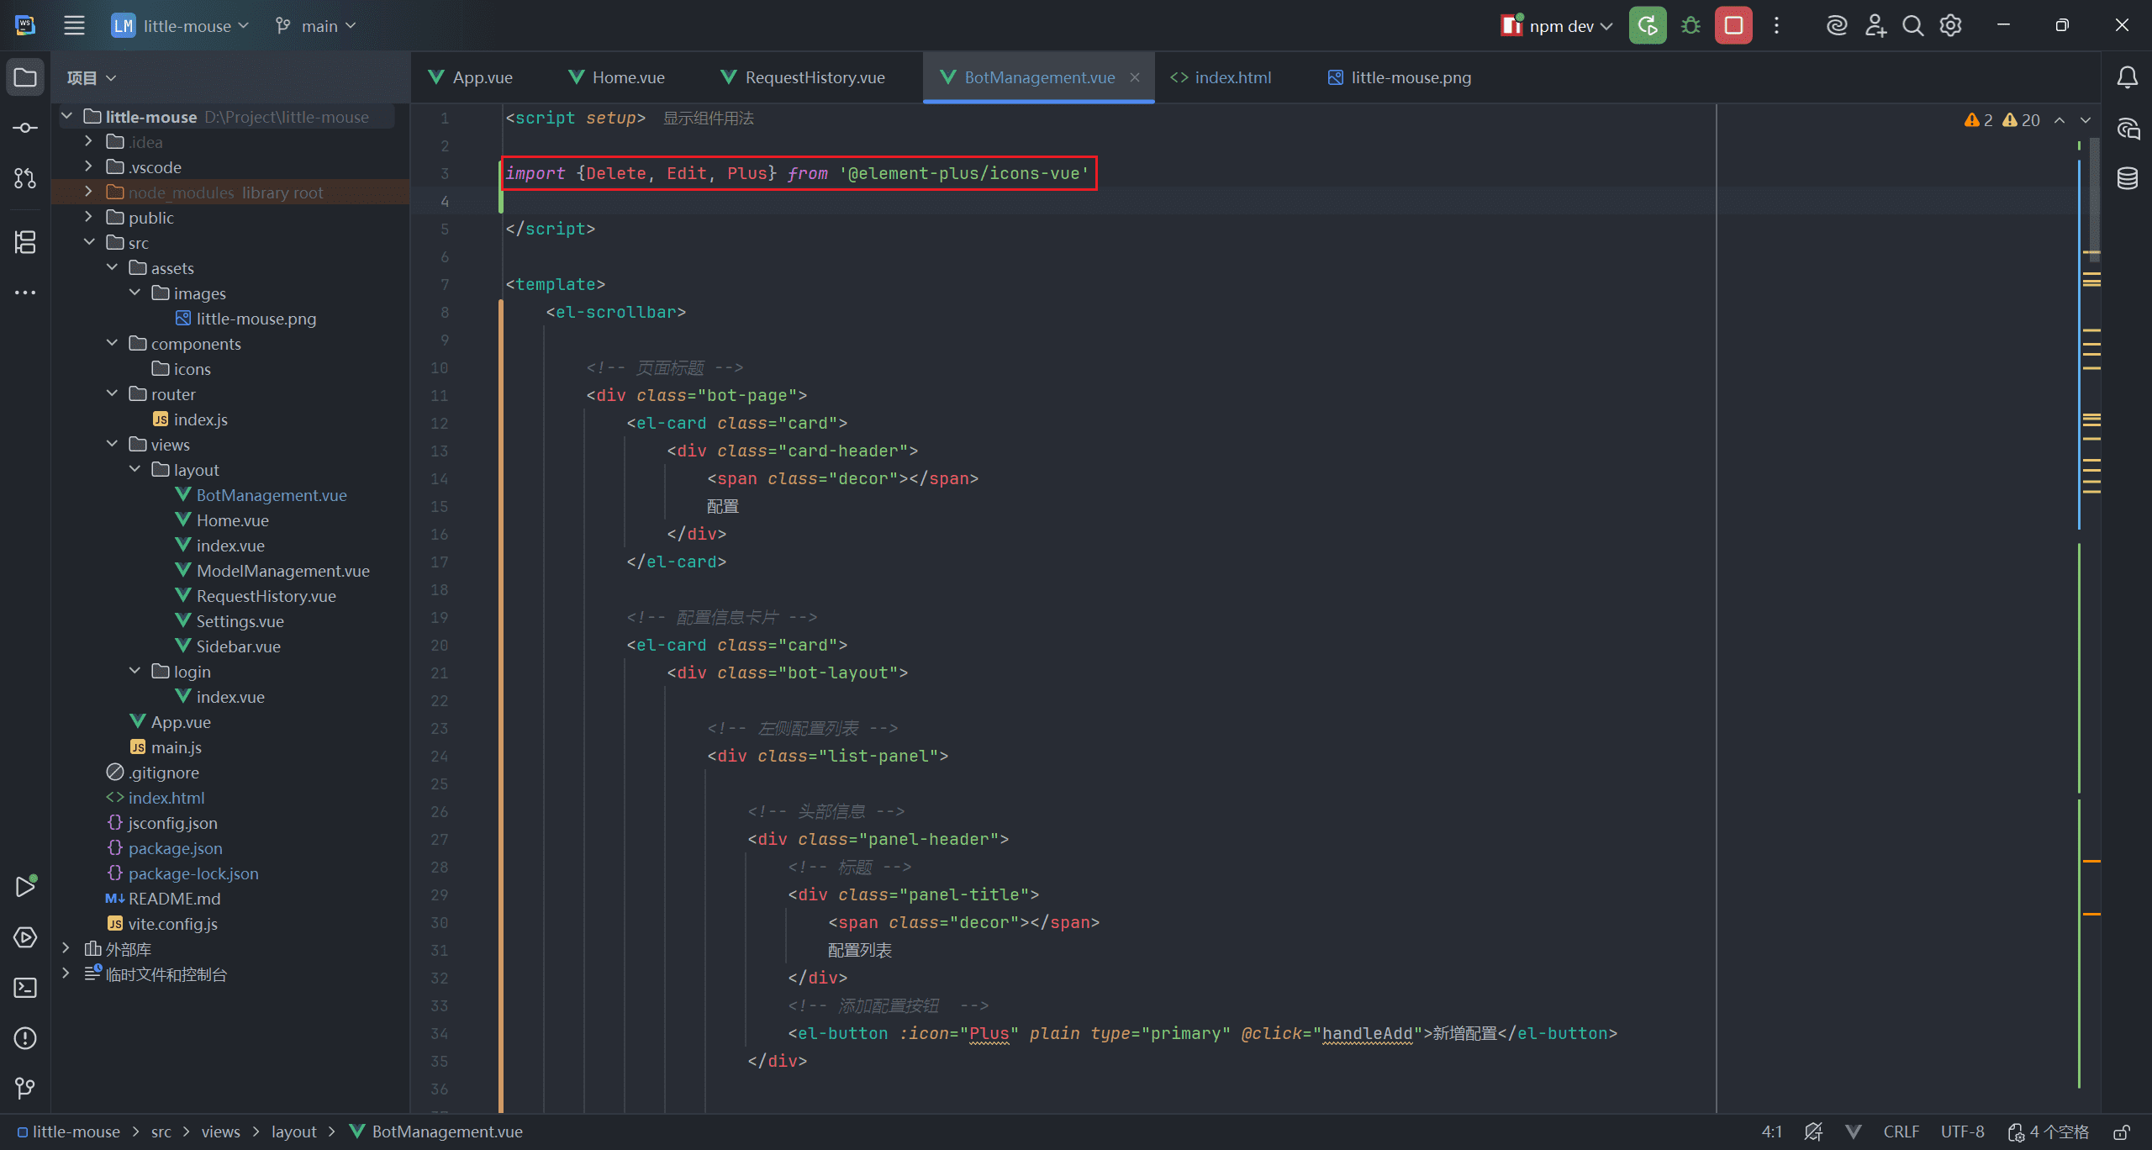The height and width of the screenshot is (1150, 2152).
Task: Click the Debug bug icon
Action: [1690, 26]
